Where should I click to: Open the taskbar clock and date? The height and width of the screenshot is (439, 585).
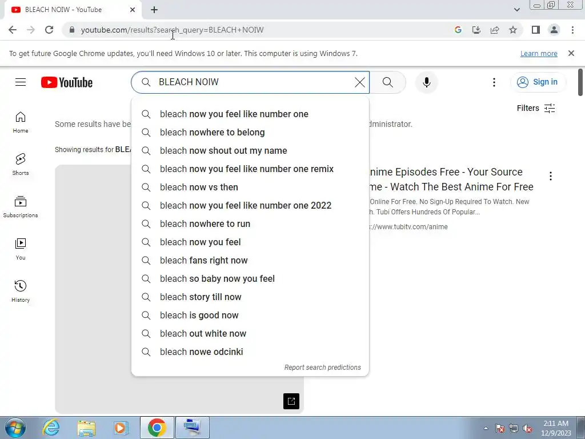point(556,428)
